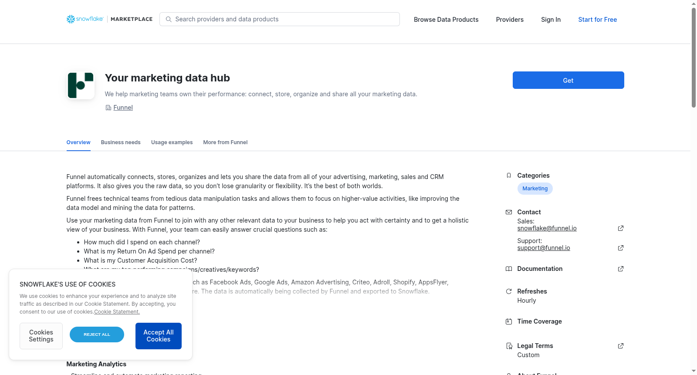Click Start for Free link
This screenshot has height=375, width=697.
click(597, 20)
